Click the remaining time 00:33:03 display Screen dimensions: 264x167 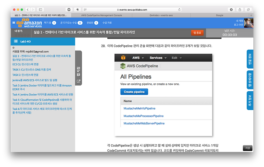click(x=230, y=35)
